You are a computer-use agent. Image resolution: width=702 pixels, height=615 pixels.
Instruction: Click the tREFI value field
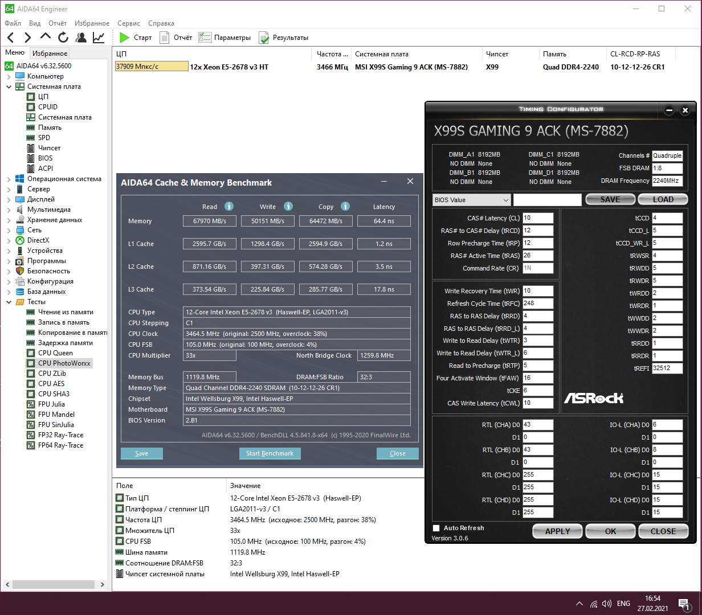(667, 368)
